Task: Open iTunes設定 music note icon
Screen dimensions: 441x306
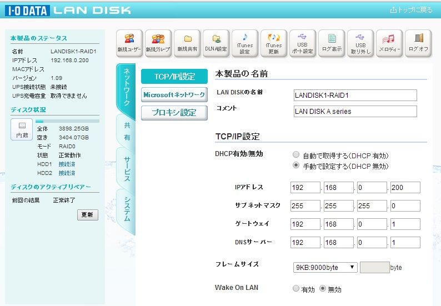Action: (245, 43)
